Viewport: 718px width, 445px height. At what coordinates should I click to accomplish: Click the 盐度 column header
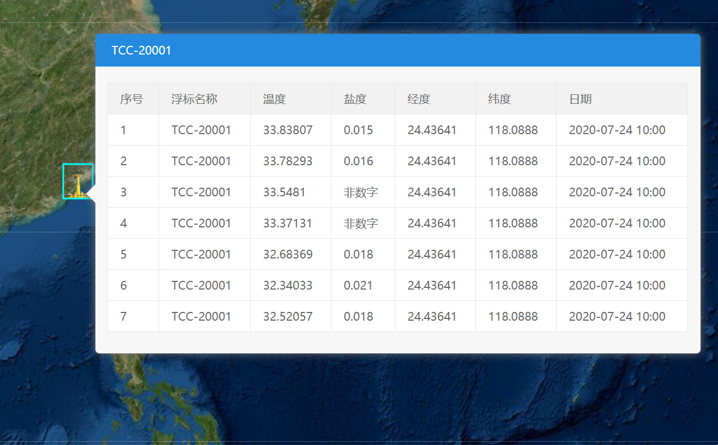(355, 99)
